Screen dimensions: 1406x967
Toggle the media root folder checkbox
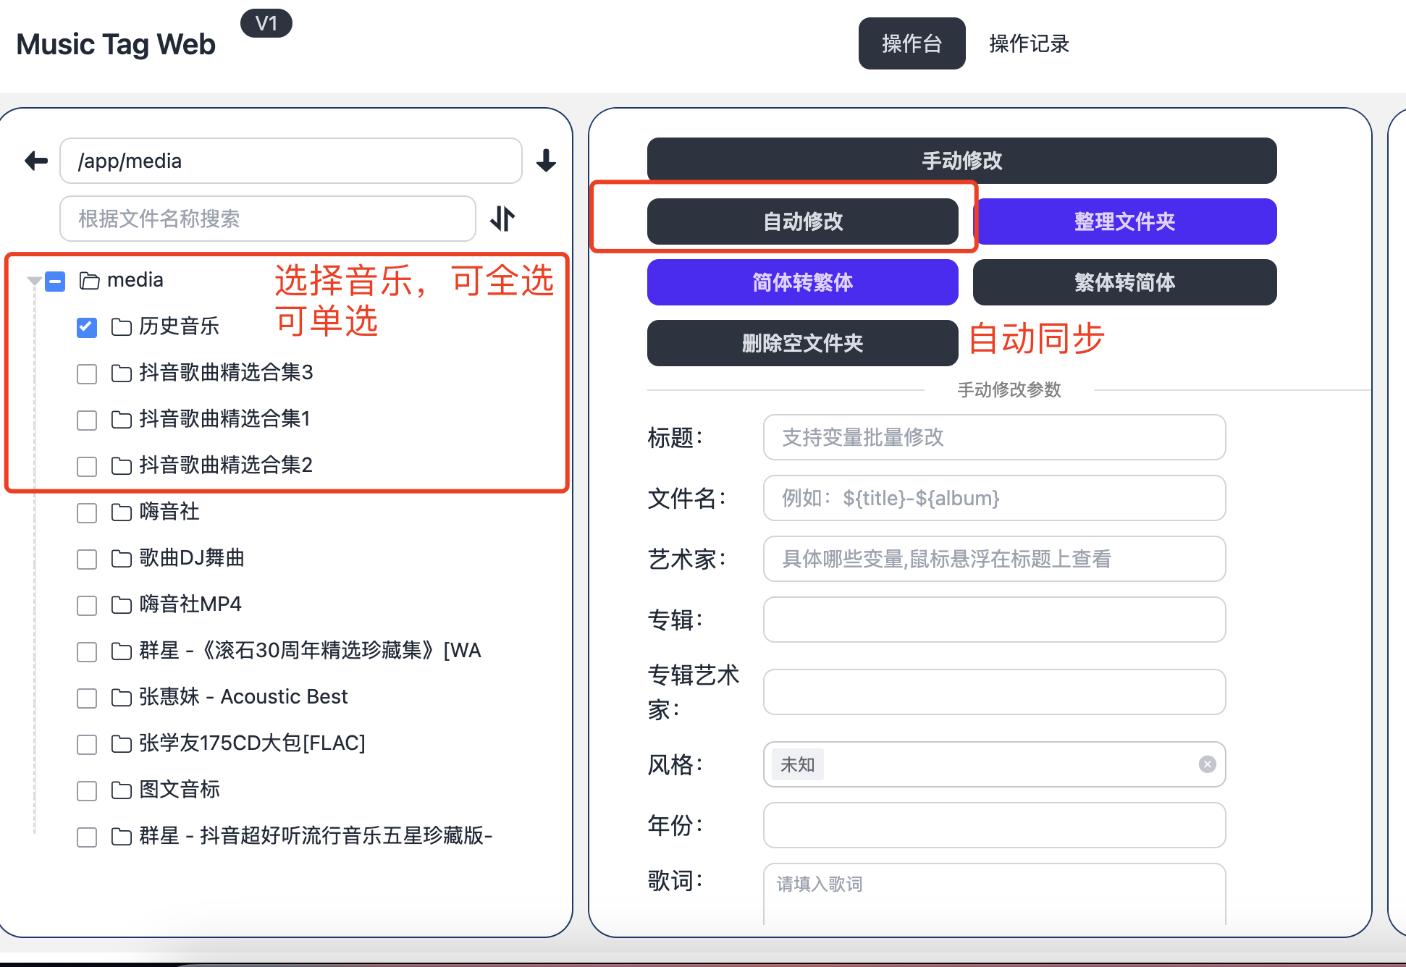coord(55,281)
